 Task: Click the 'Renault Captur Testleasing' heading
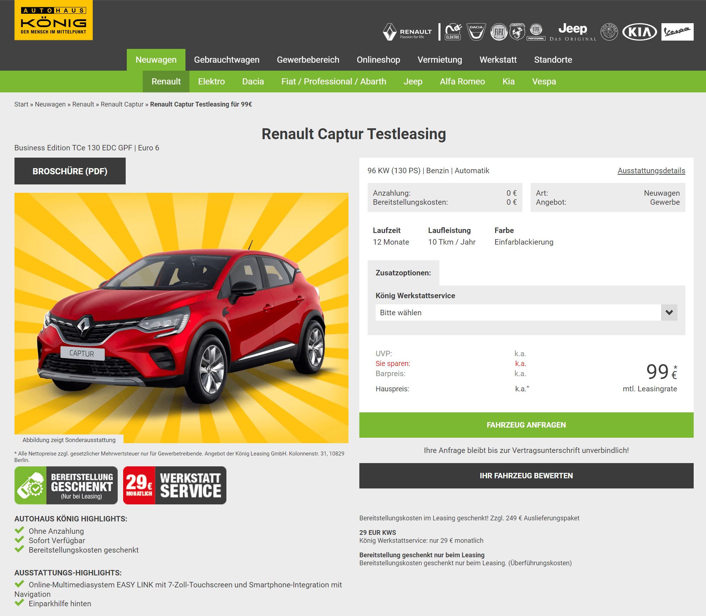pyautogui.click(x=354, y=134)
